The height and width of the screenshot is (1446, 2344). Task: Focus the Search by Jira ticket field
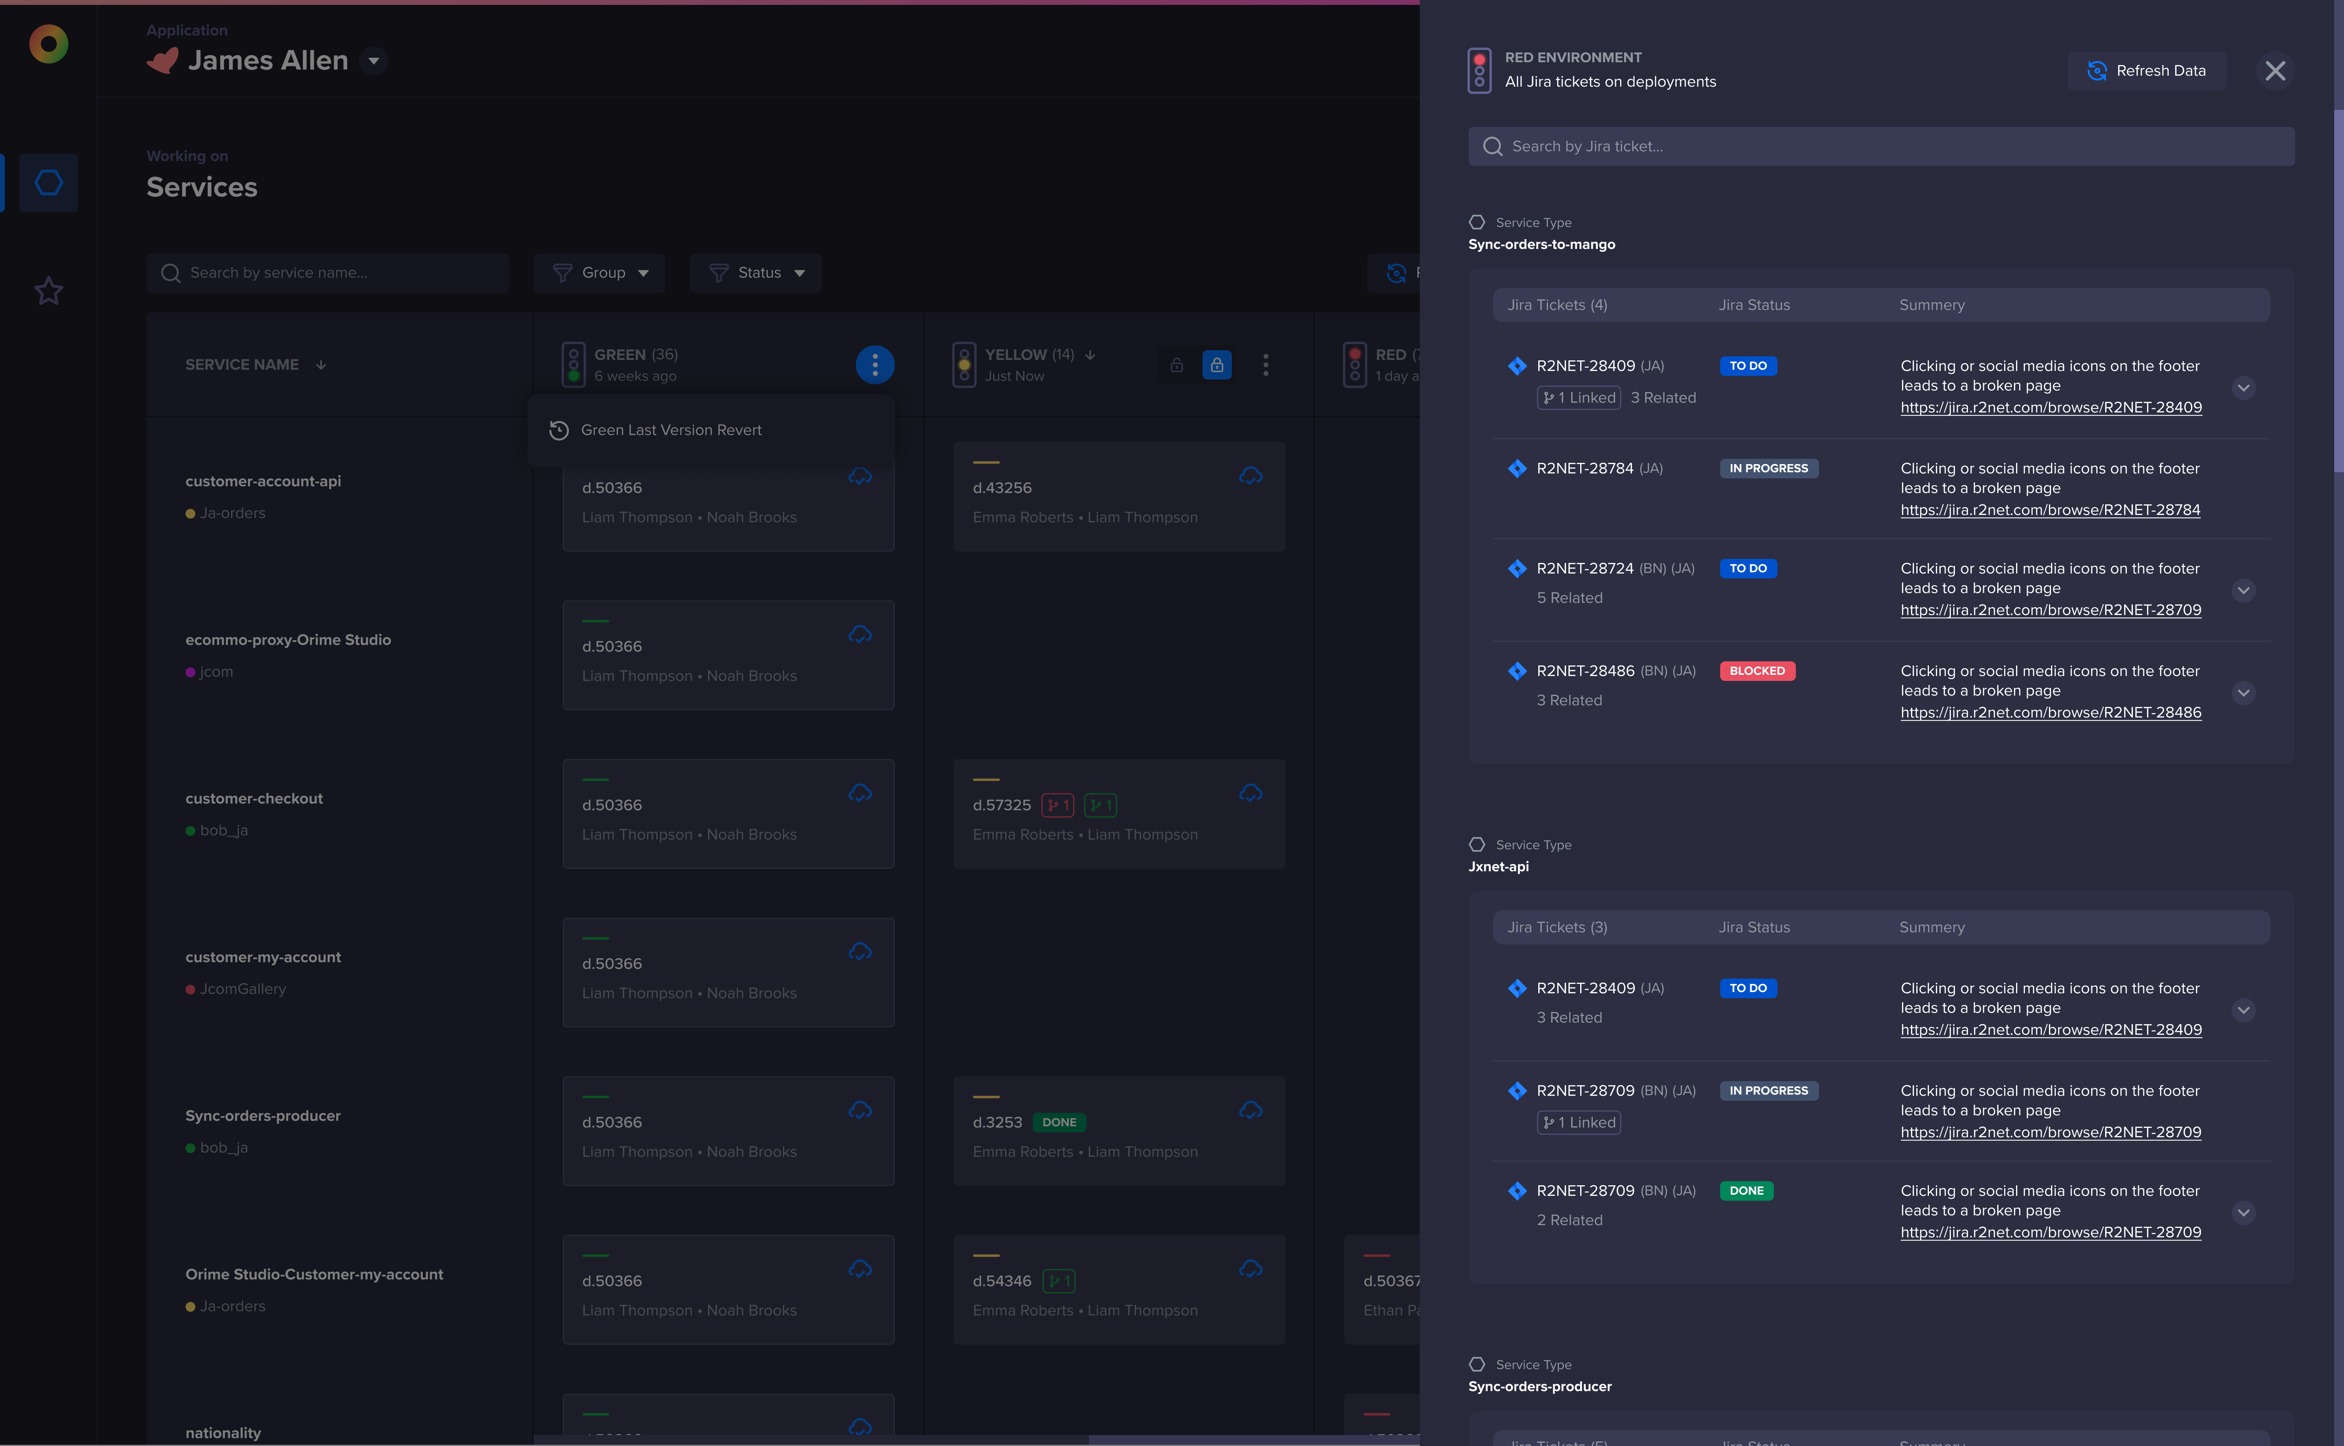(1881, 146)
